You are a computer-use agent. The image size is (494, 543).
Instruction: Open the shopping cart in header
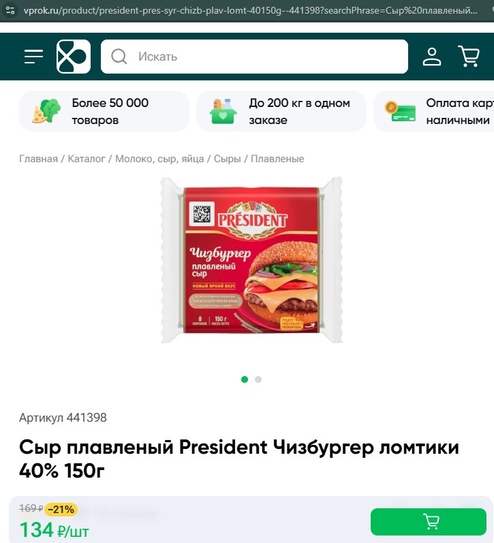coord(469,56)
